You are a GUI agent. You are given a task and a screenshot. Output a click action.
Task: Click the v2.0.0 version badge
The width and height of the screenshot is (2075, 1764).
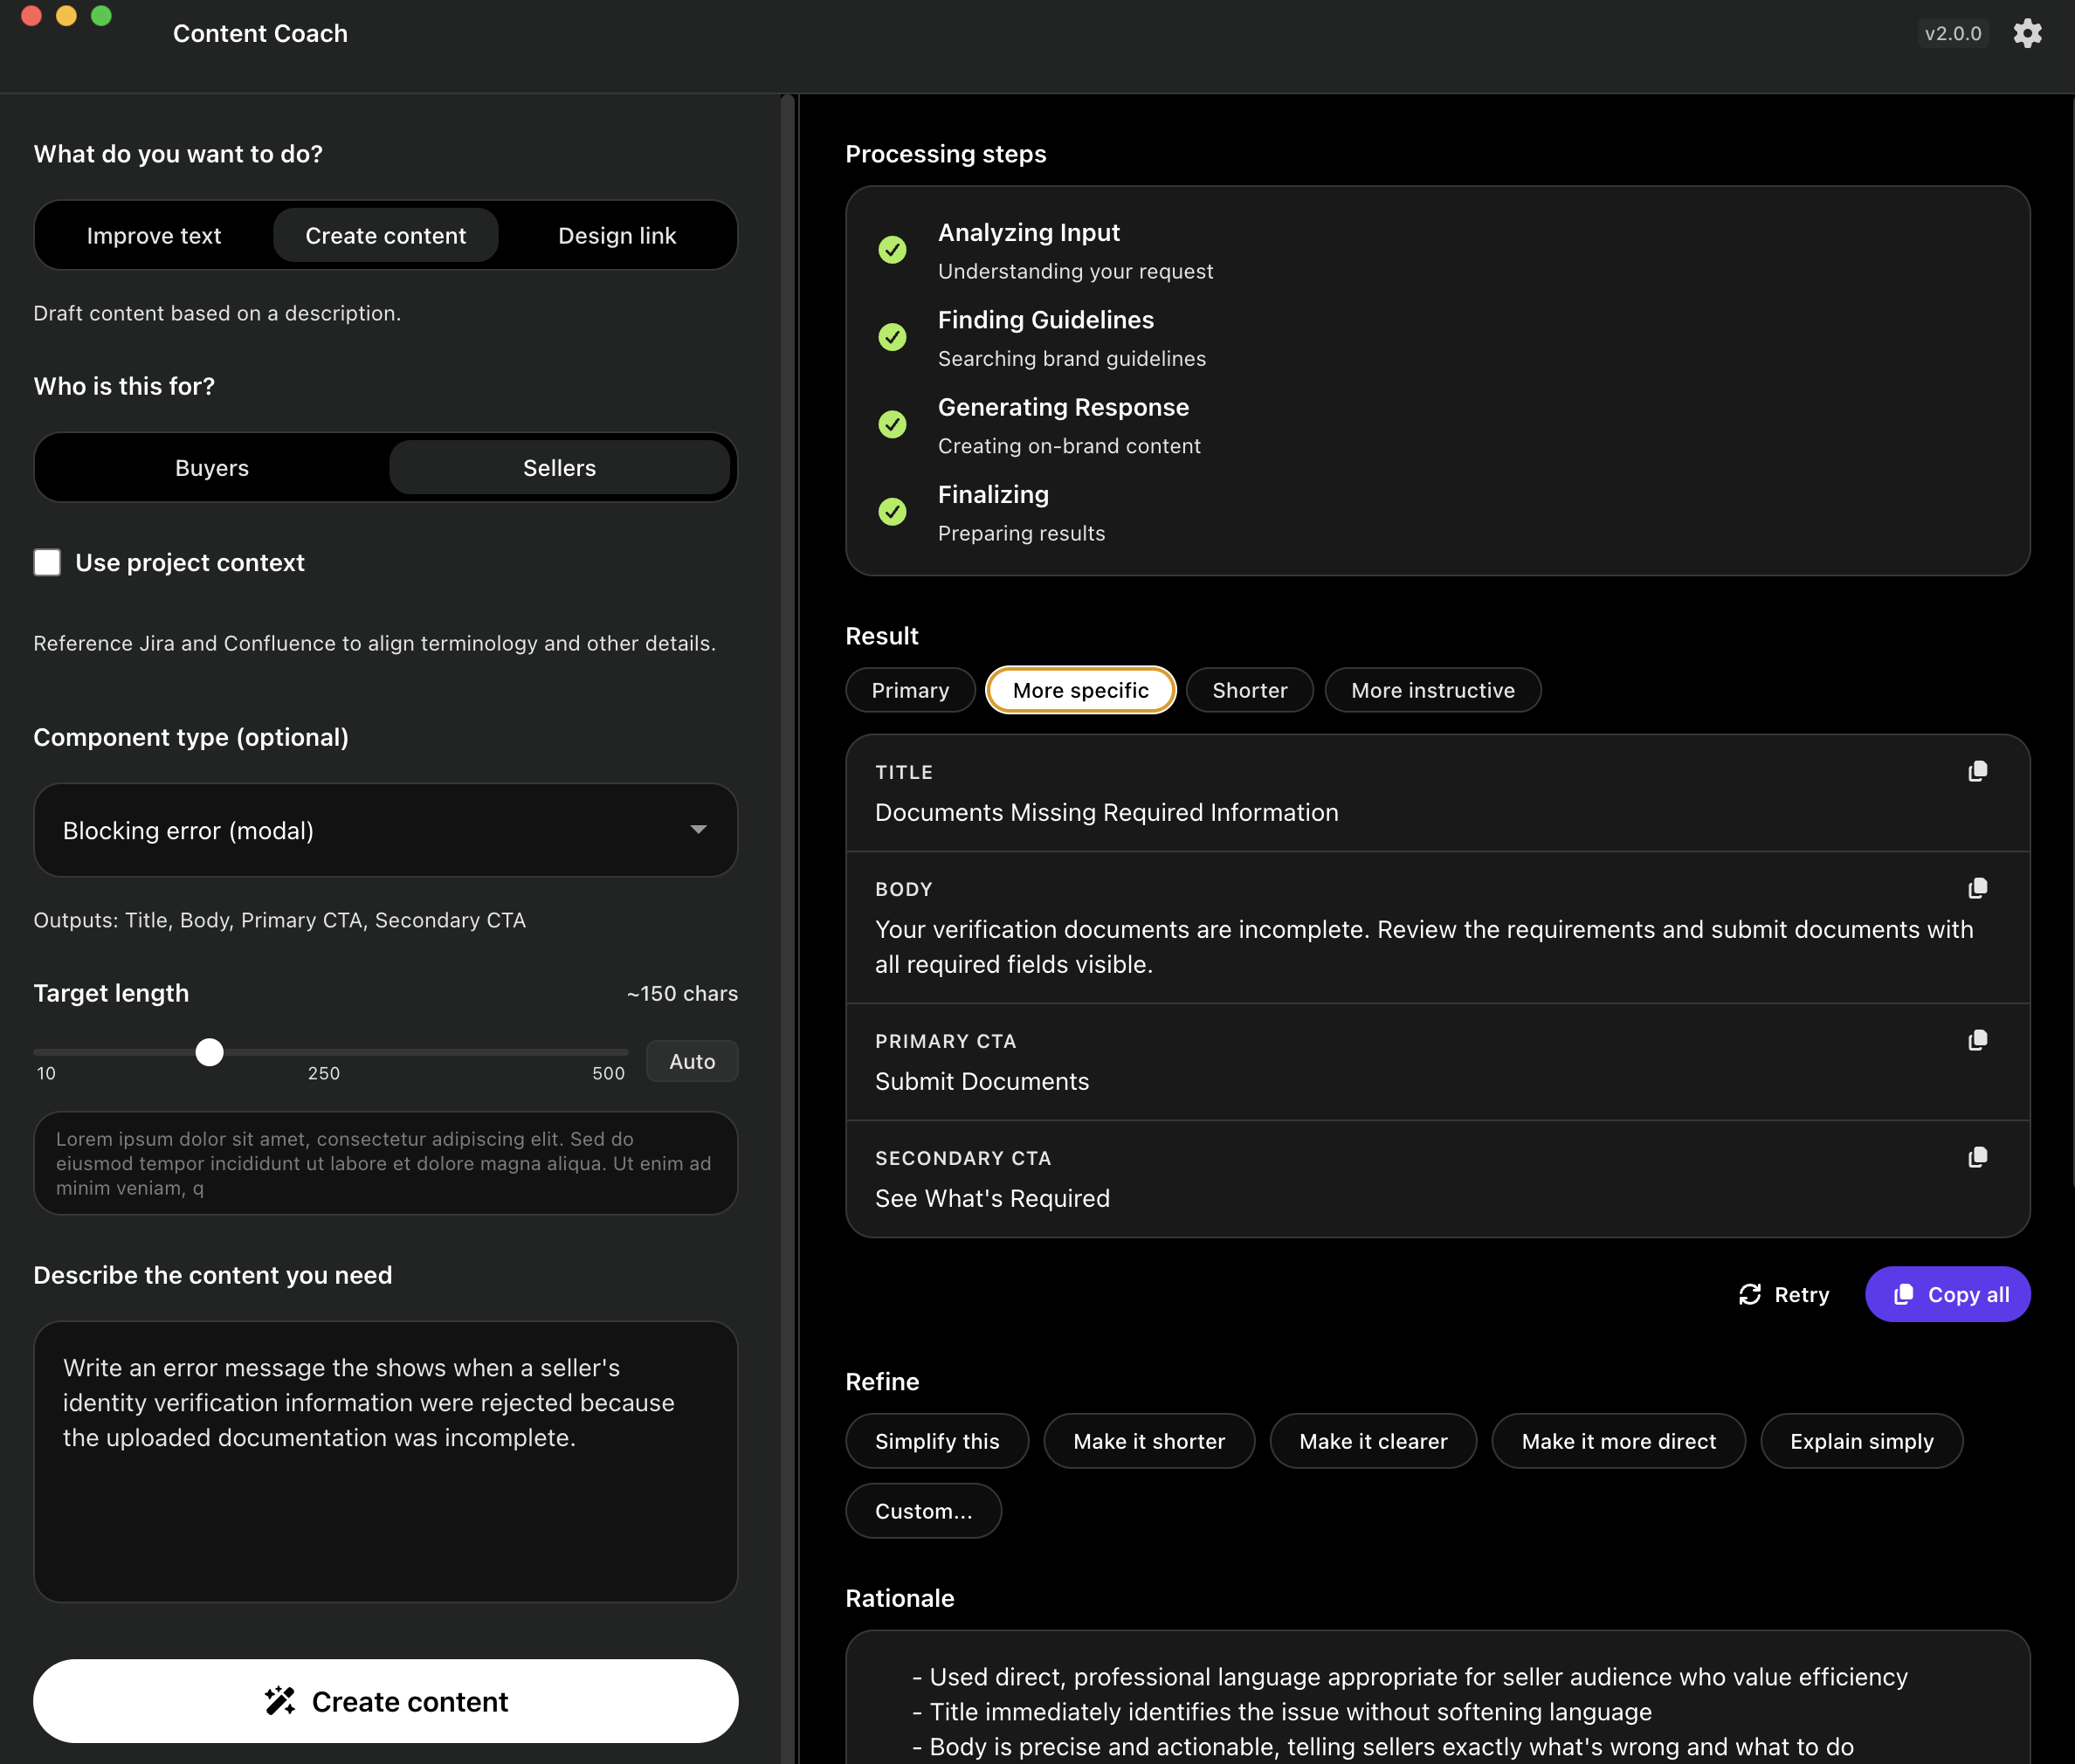click(x=1953, y=33)
